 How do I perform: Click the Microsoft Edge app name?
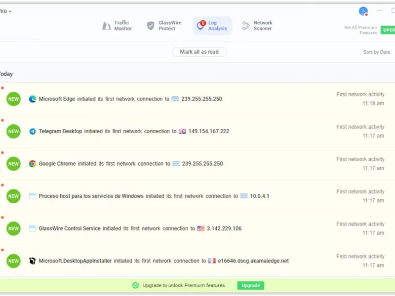pos(57,99)
